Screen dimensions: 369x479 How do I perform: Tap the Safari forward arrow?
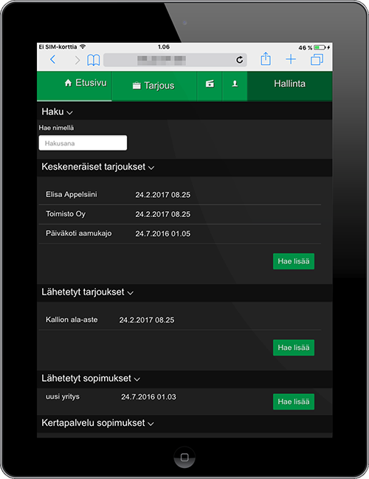pos(77,61)
